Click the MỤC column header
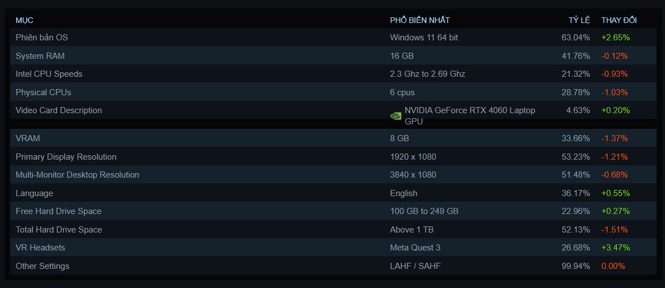 coord(25,20)
